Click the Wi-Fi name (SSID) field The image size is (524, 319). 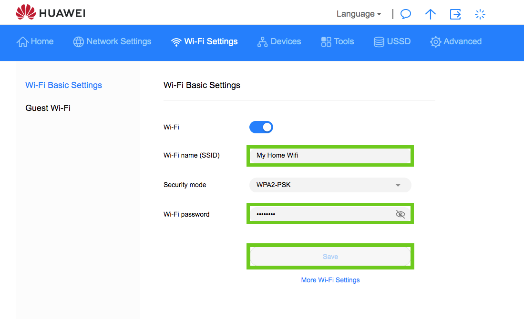coord(330,156)
